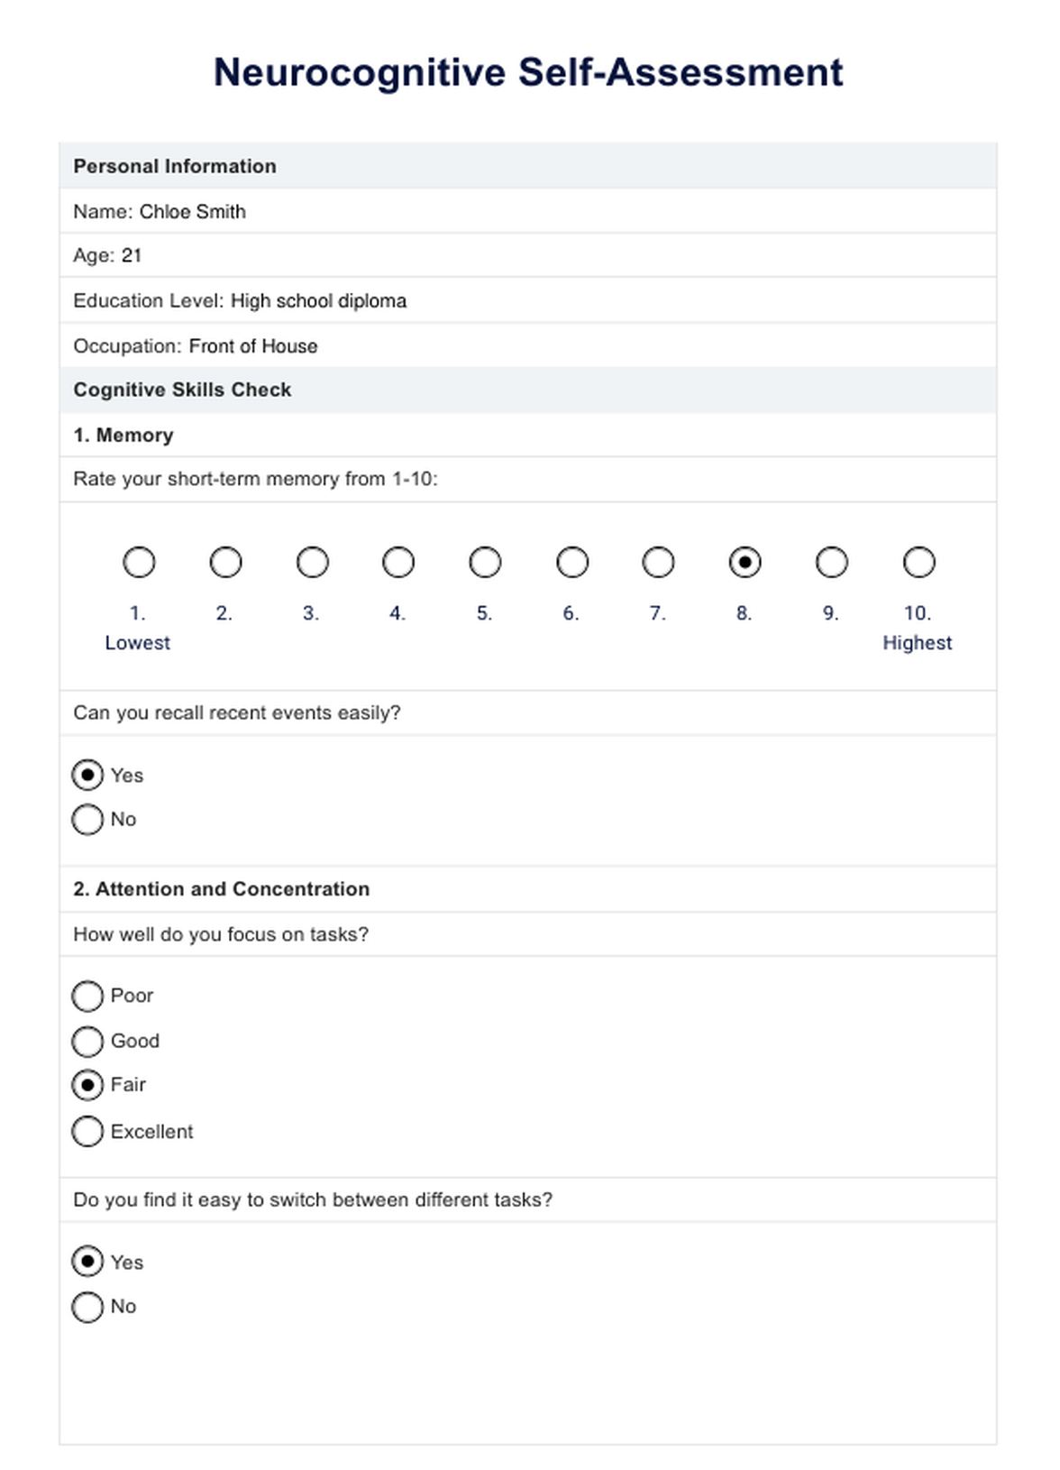The height and width of the screenshot is (1470, 1060).
Task: Select rating 3 on memory scale
Action: coord(312,563)
